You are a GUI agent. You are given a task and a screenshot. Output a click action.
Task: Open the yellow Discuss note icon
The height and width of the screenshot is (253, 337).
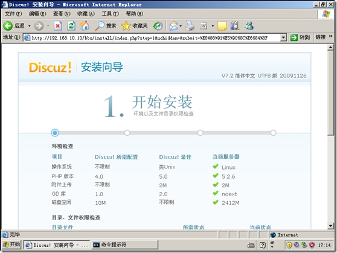tap(222, 26)
